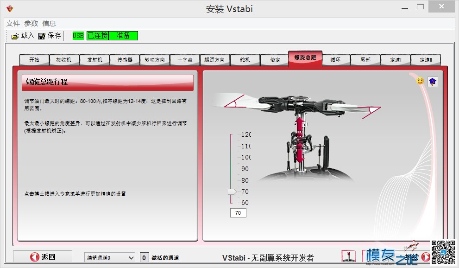The height and width of the screenshot is (268, 459).
Task: Switch to the 传感器 tab
Action: (x=125, y=60)
